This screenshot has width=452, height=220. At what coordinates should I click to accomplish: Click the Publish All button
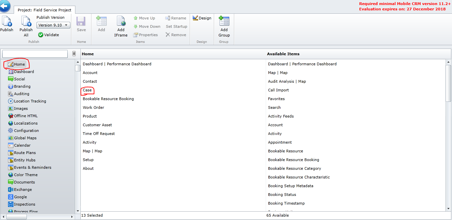click(26, 27)
